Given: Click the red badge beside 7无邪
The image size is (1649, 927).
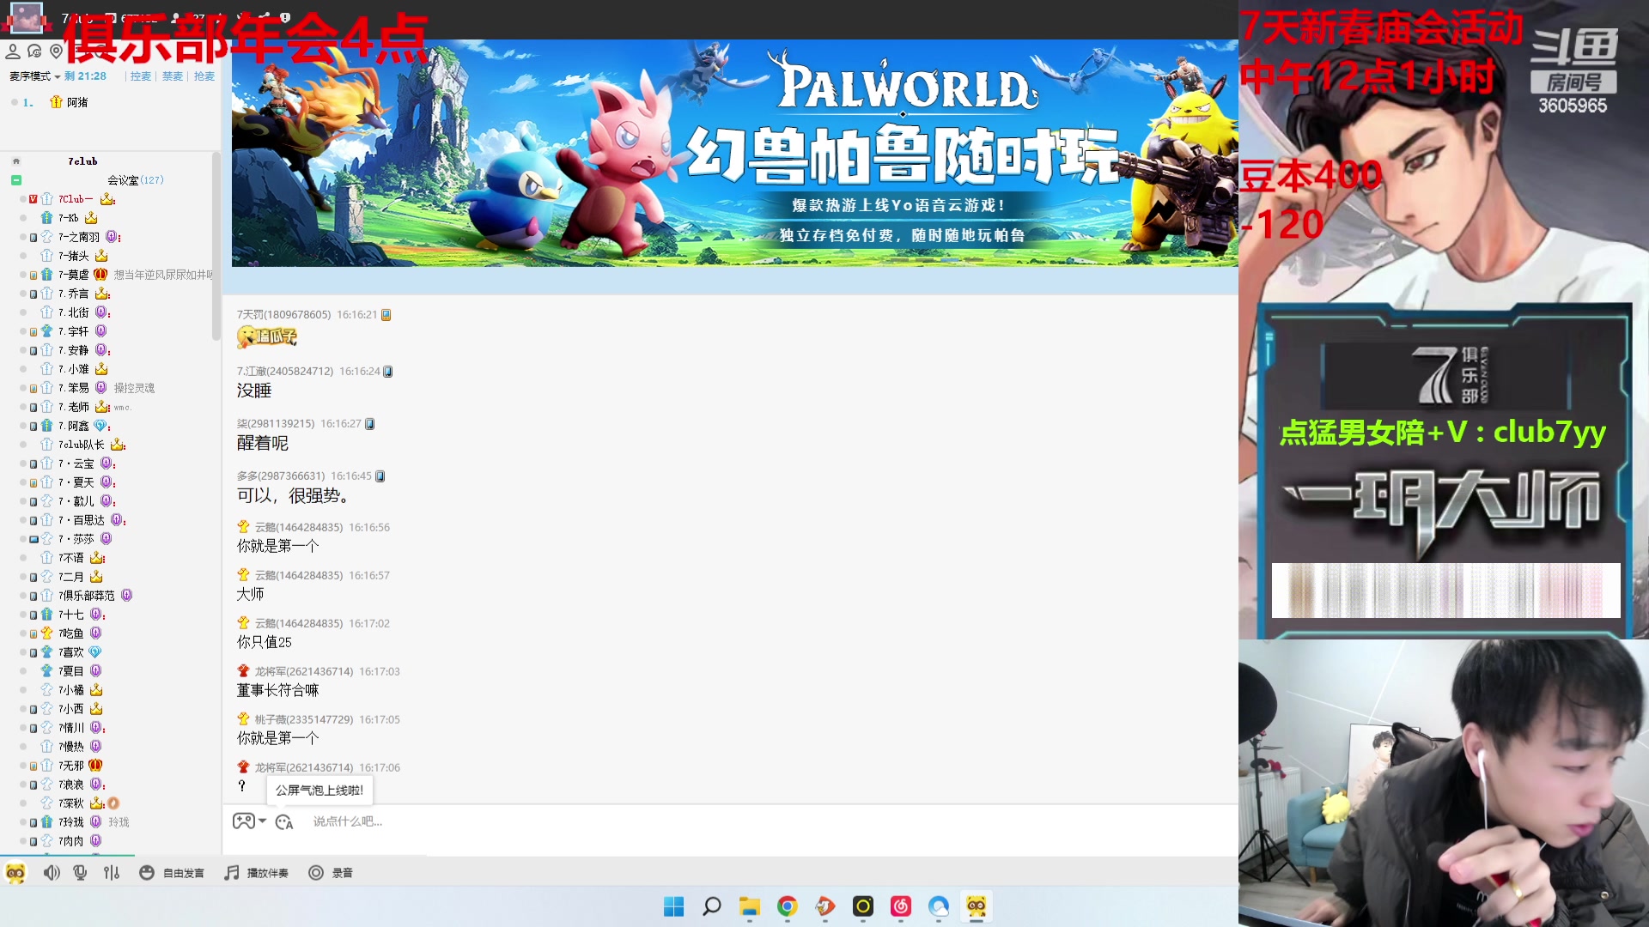Looking at the screenshot, I should (x=95, y=766).
